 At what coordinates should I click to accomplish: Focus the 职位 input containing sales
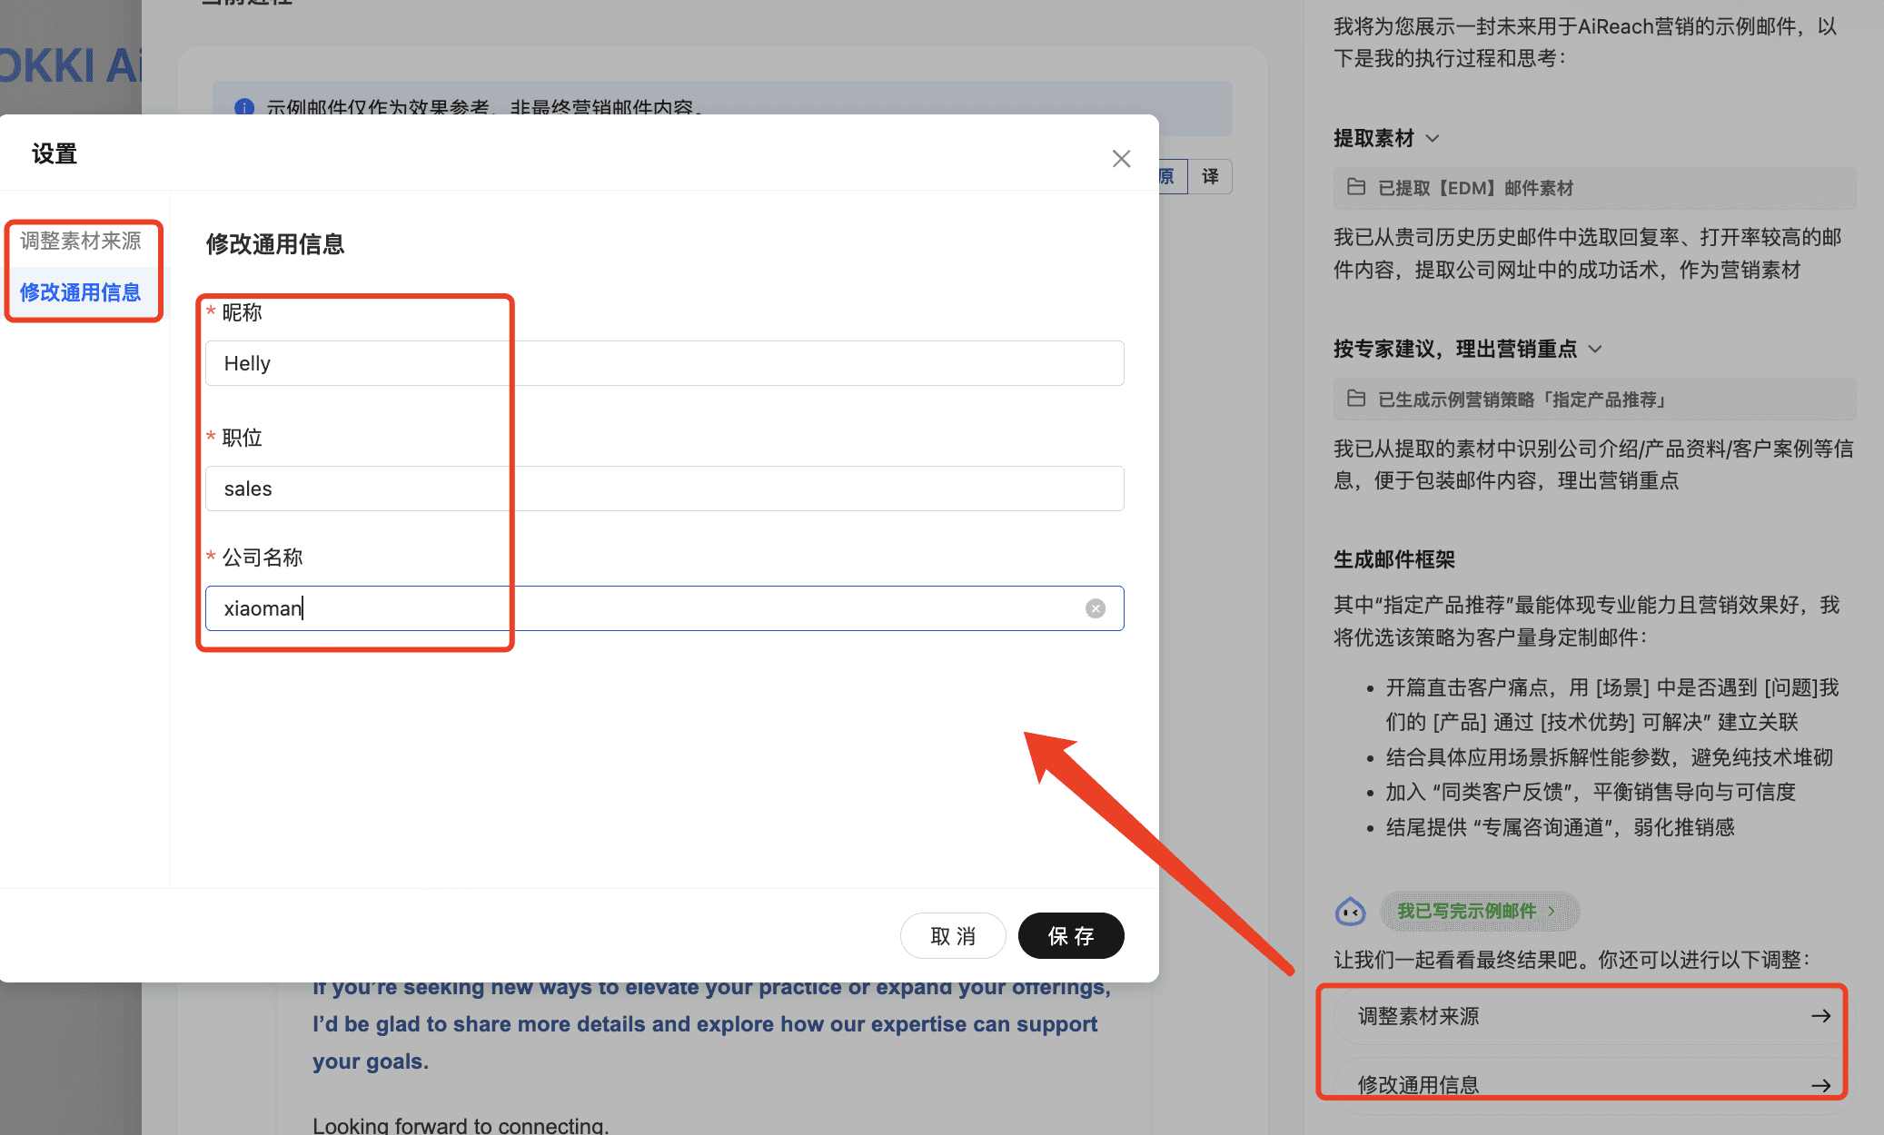[663, 489]
